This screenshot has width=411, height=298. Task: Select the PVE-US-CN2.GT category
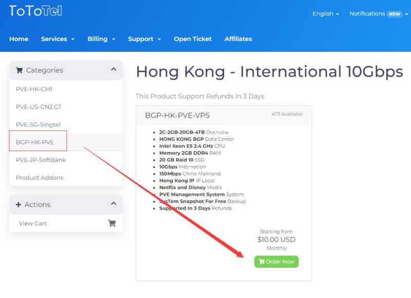click(x=66, y=107)
